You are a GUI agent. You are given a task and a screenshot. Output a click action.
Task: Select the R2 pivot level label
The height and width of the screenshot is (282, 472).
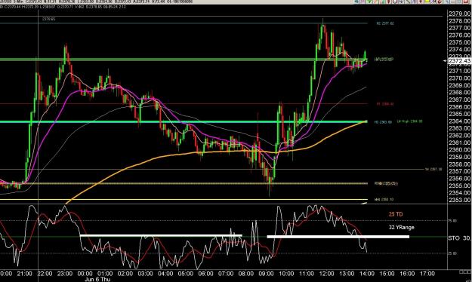pos(385,23)
